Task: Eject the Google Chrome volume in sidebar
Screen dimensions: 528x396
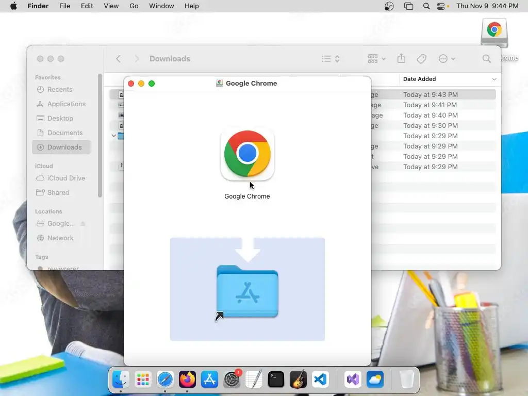Action: [83, 224]
